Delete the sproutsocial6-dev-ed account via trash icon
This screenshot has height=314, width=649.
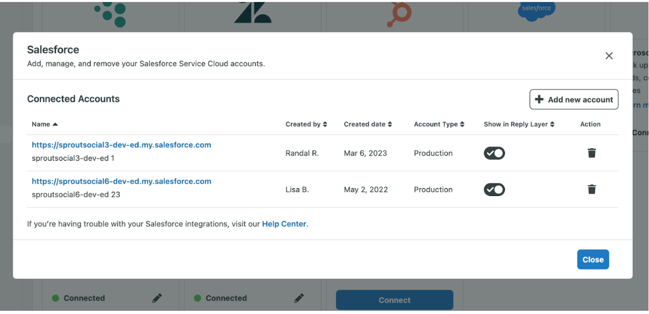coord(591,189)
